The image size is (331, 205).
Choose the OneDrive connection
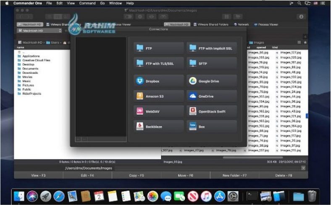(x=212, y=96)
